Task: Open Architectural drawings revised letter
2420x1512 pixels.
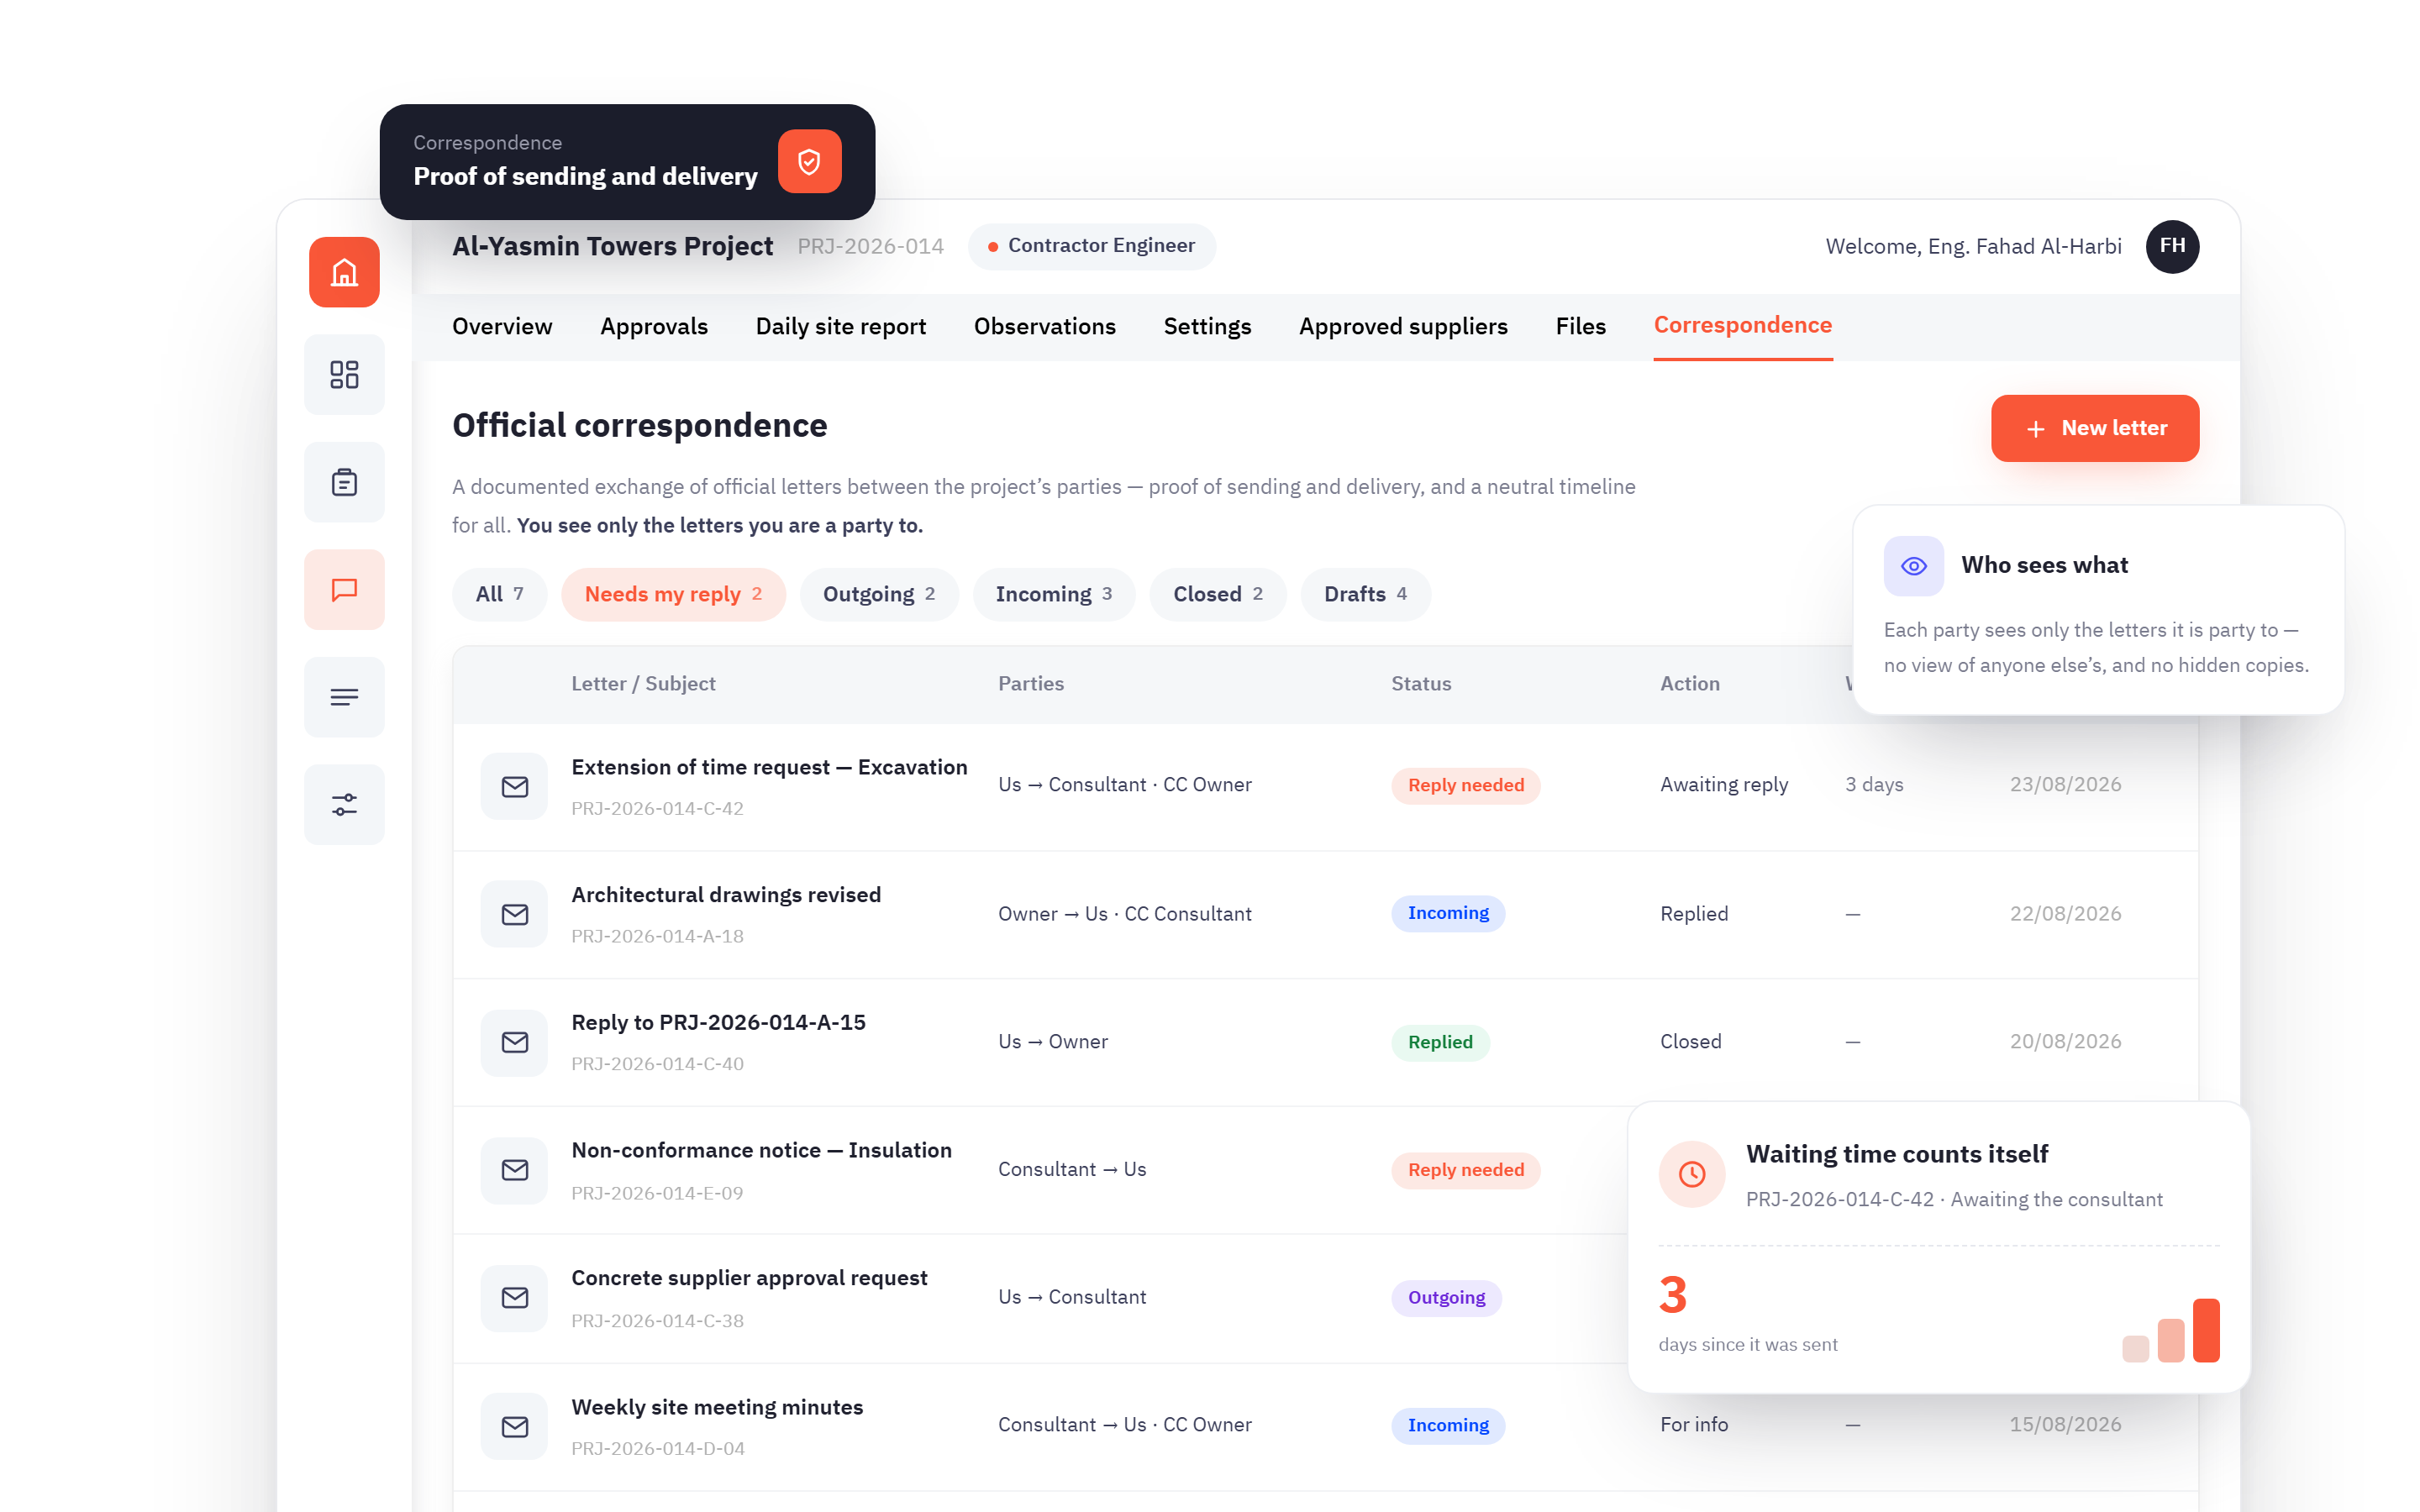Action: click(x=726, y=895)
